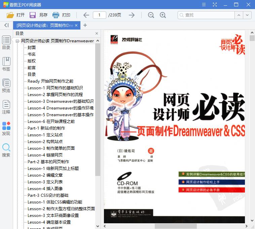Print the document with 打印 button
255x229 pixels.
61,15
